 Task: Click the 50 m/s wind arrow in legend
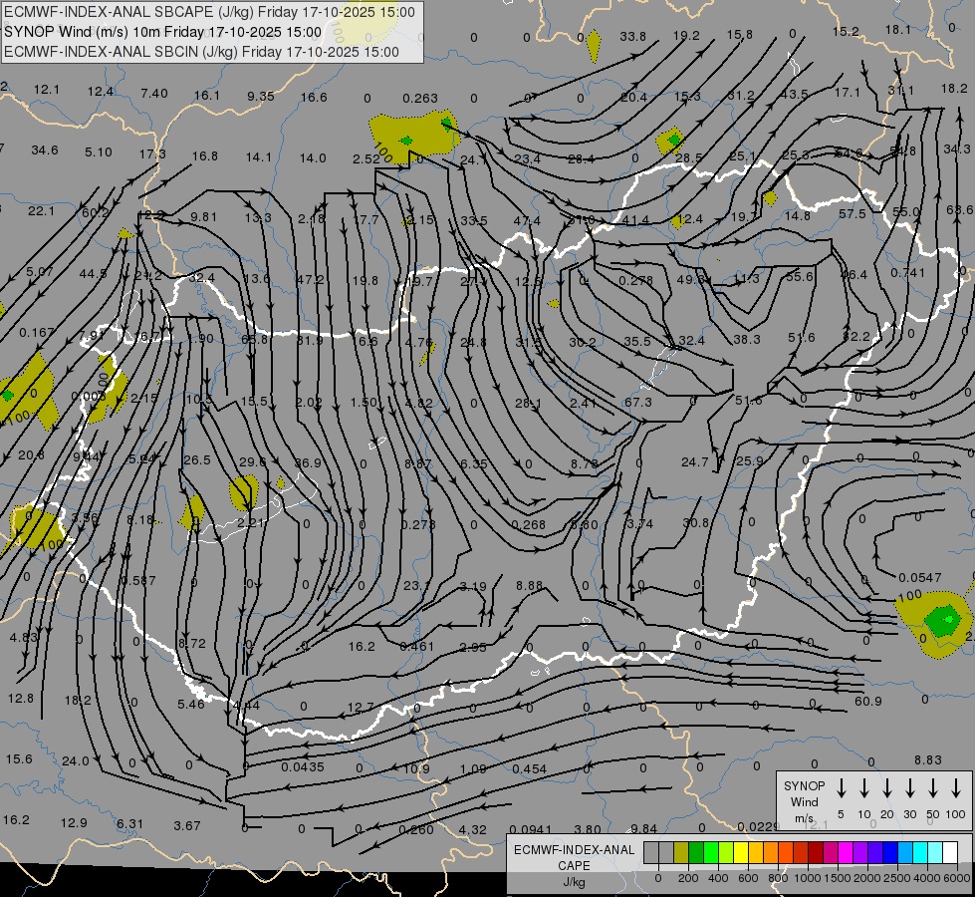(933, 787)
